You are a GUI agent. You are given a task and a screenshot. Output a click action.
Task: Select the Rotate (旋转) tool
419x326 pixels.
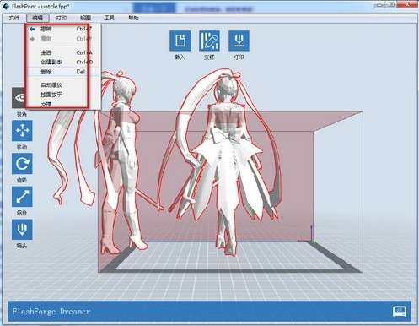(22, 164)
